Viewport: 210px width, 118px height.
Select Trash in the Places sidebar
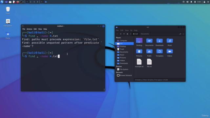[124, 49]
